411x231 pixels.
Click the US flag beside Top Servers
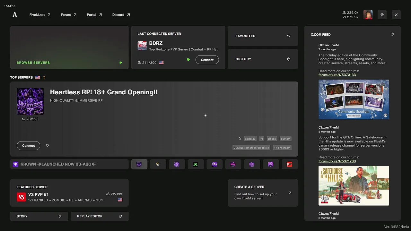[x=38, y=77]
